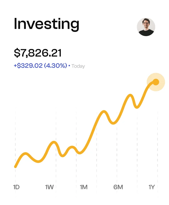169x205 pixels.
Task: Open the Today period label
Action: tap(78, 66)
